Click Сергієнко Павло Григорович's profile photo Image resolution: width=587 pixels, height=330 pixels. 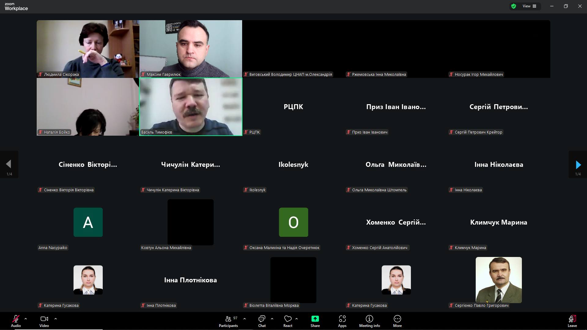pos(499,280)
